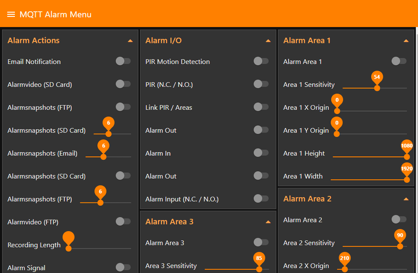The width and height of the screenshot is (418, 273).
Task: Collapse the Alarm Area 2 panel
Action: pyautogui.click(x=406, y=199)
